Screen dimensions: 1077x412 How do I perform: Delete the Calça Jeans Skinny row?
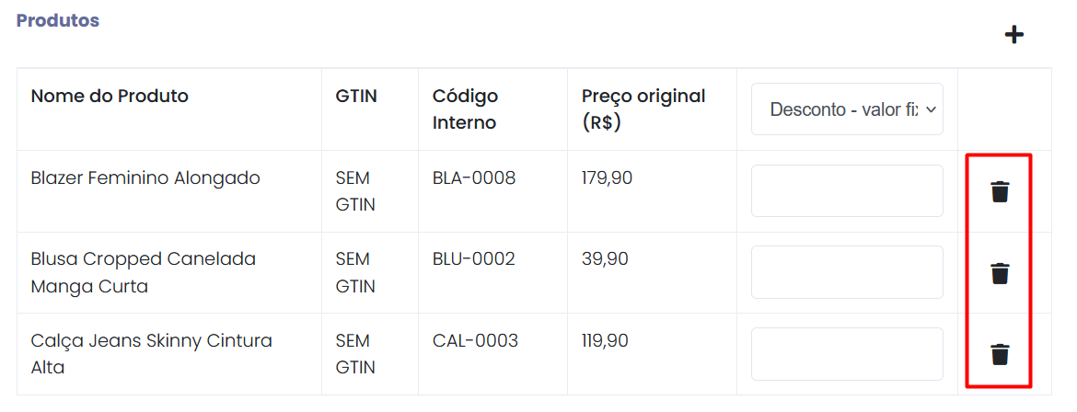pos(1000,354)
